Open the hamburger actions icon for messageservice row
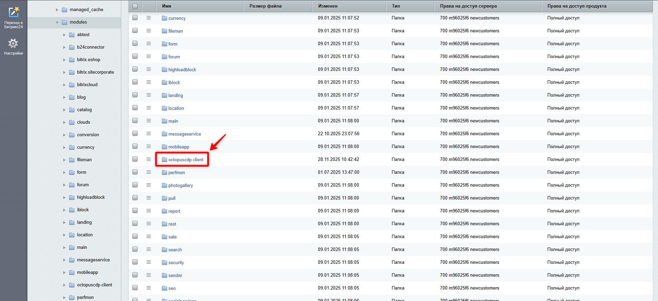 (x=149, y=133)
